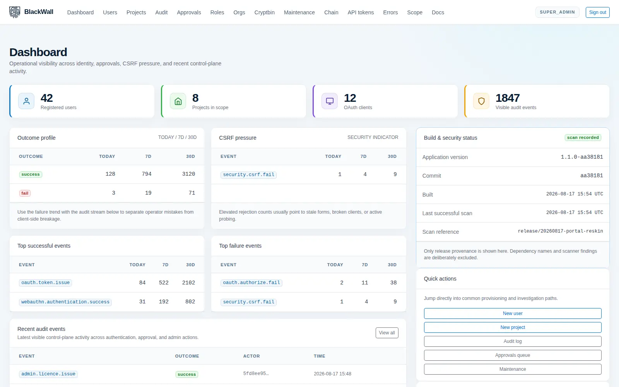Click the Maintenance quick action button
Screen dimensions: 619x387
tap(513, 369)
